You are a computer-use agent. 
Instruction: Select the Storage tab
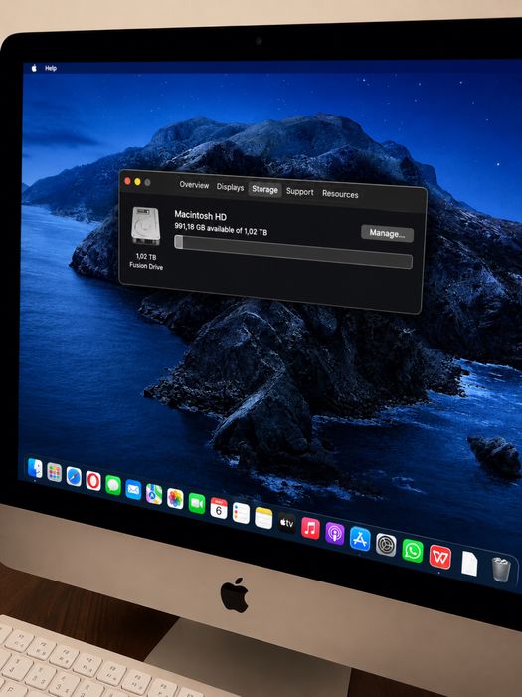point(265,190)
